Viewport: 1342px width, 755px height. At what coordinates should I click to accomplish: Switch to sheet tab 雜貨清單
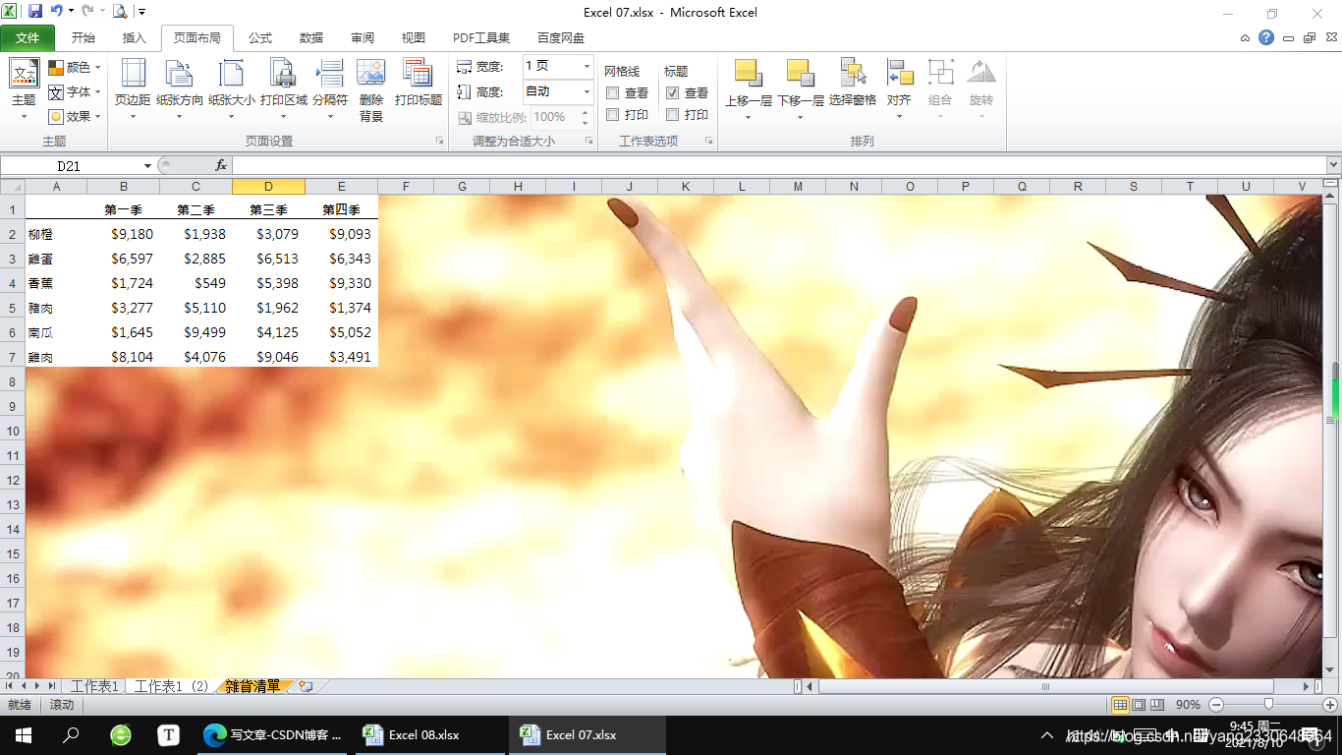(x=252, y=686)
